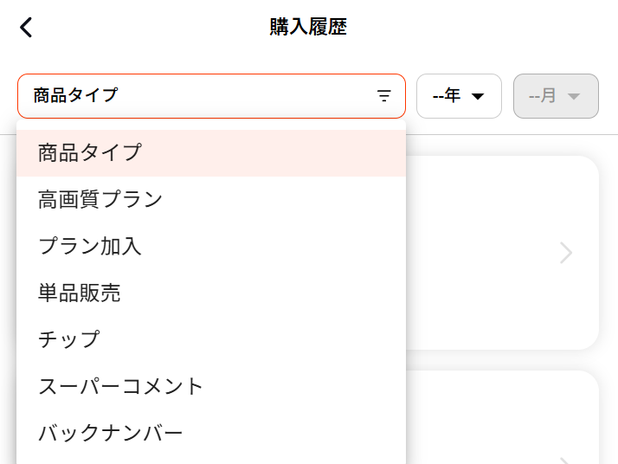Screen dimensions: 618x464
Task: Choose プラン加入 option
Action: (x=211, y=246)
